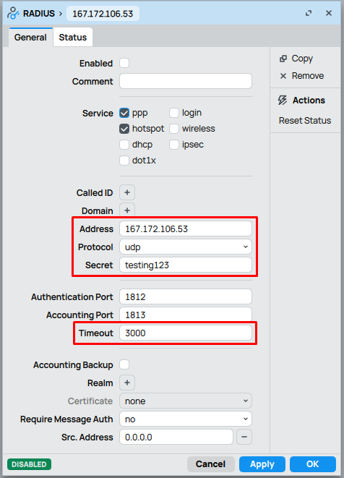Click Reset Status action
This screenshot has height=478, width=344.
tap(305, 121)
